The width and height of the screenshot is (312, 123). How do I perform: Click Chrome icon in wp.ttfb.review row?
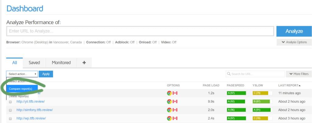click(x=169, y=118)
